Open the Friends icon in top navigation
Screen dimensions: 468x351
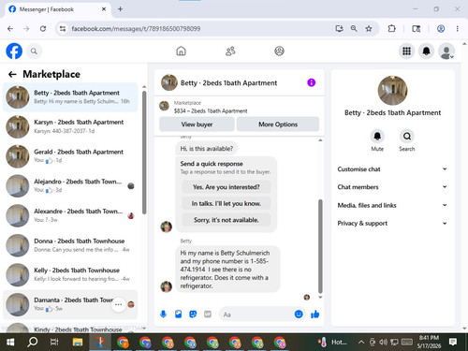click(x=230, y=51)
